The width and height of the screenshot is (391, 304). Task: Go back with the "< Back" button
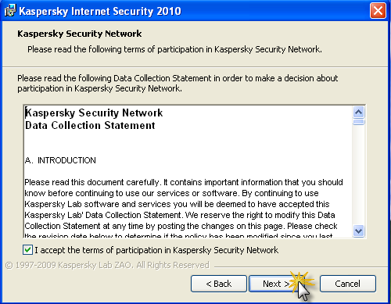[x=219, y=284]
